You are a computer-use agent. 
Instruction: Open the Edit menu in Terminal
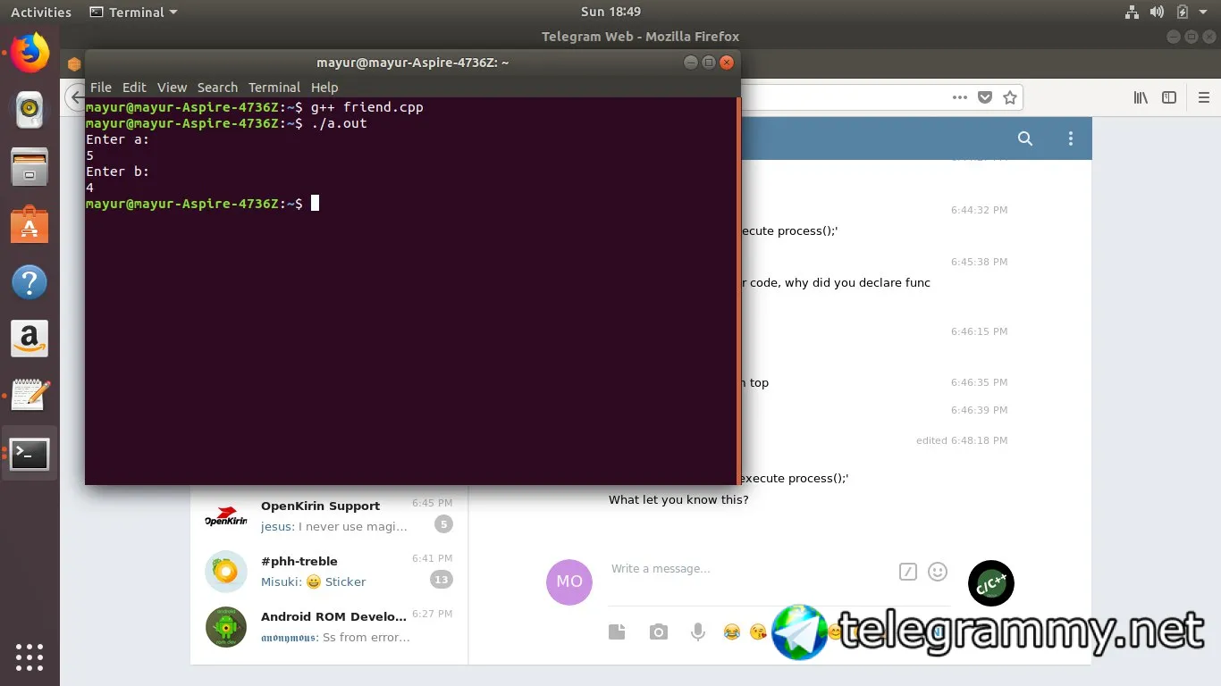134,88
